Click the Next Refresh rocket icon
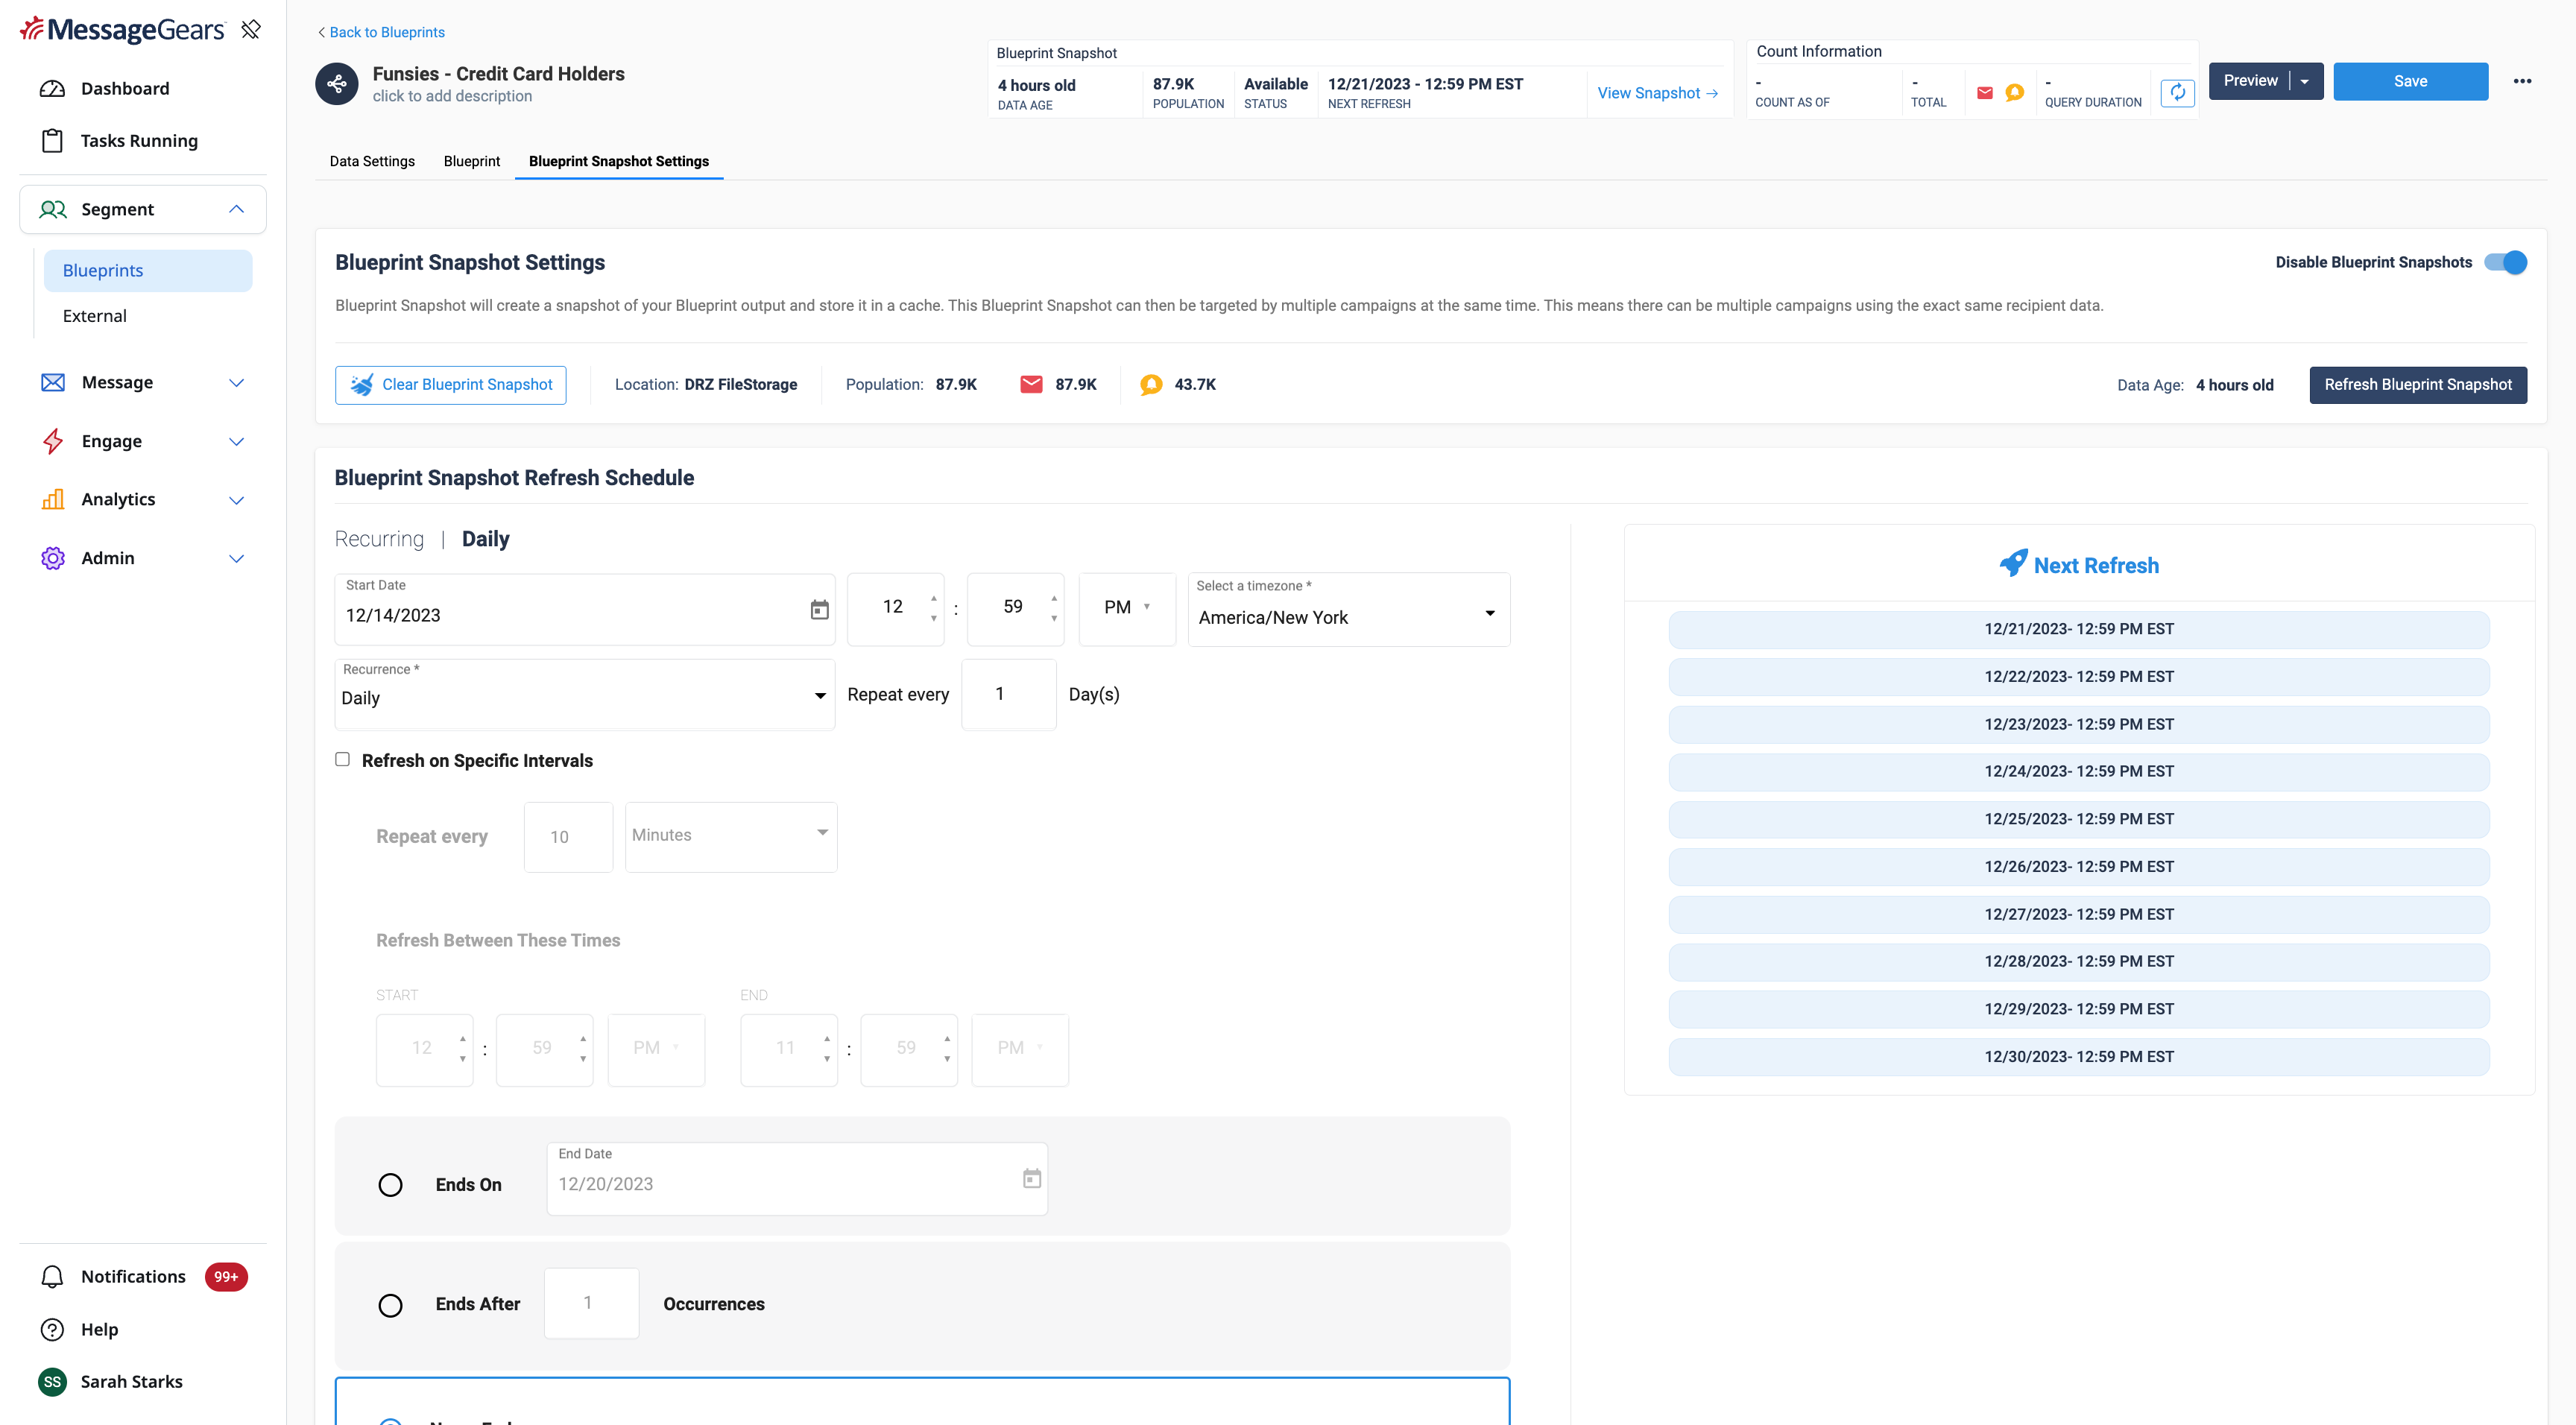Image resolution: width=2576 pixels, height=1425 pixels. click(x=2013, y=563)
